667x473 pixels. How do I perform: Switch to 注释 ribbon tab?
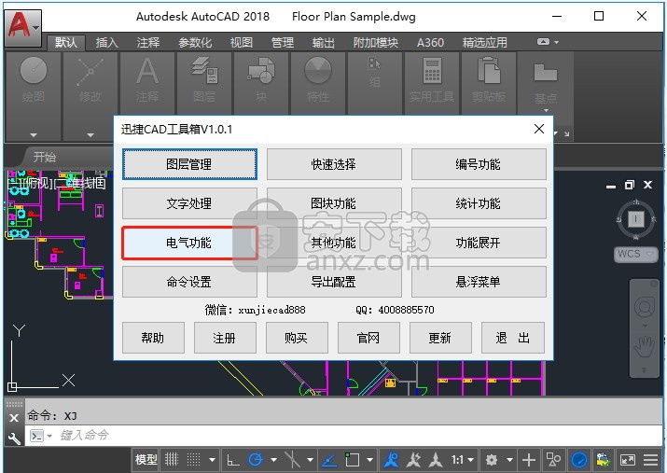pos(148,43)
